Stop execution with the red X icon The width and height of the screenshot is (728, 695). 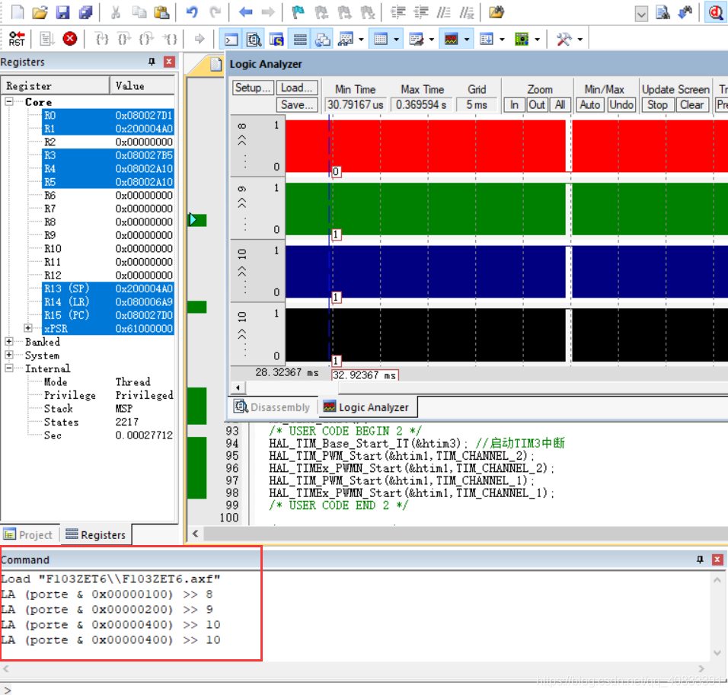(x=70, y=39)
